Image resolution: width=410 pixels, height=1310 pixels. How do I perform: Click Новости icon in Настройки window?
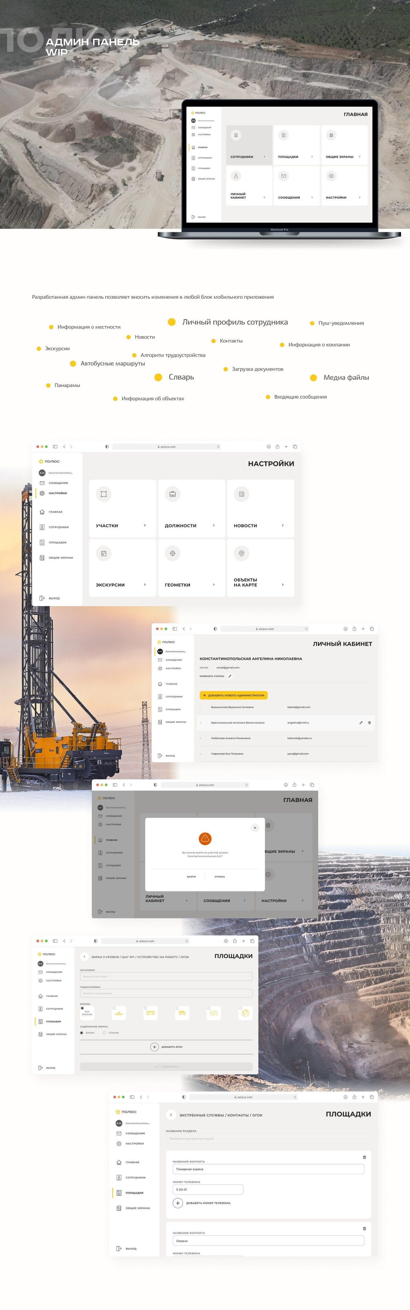241,494
